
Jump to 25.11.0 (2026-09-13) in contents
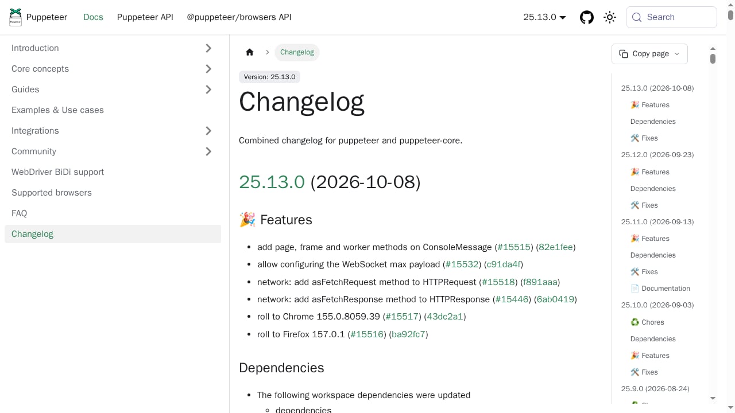pyautogui.click(x=657, y=222)
